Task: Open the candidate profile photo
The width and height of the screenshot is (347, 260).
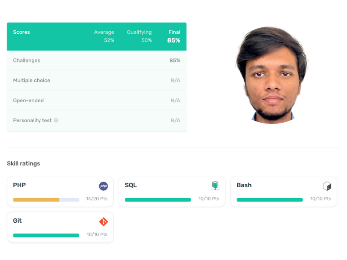Action: [272, 75]
